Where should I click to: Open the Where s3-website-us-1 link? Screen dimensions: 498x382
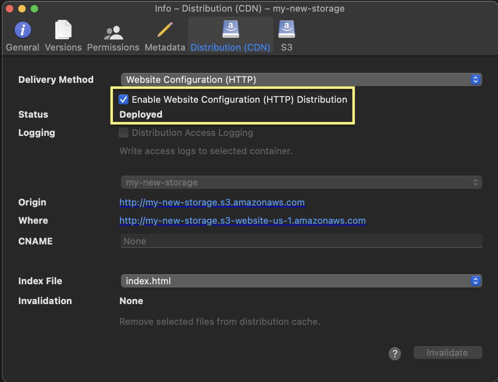tap(242, 220)
